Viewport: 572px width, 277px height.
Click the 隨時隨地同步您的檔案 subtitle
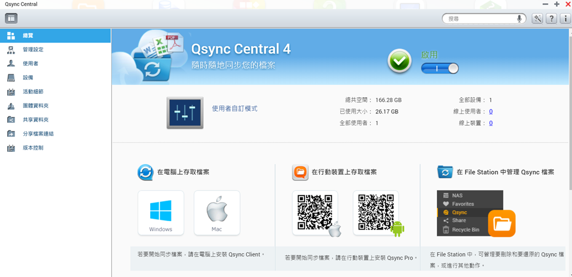click(233, 65)
